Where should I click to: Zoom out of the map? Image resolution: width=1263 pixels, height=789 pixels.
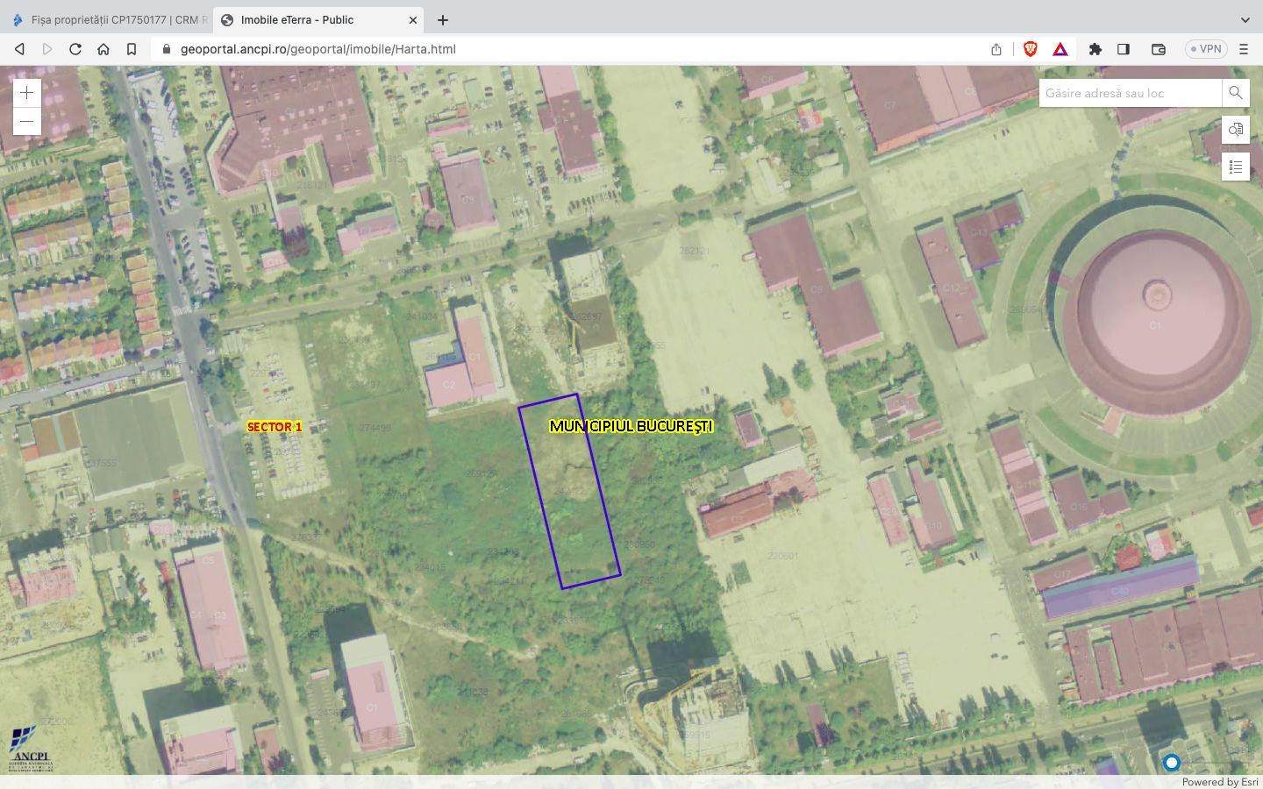(26, 121)
